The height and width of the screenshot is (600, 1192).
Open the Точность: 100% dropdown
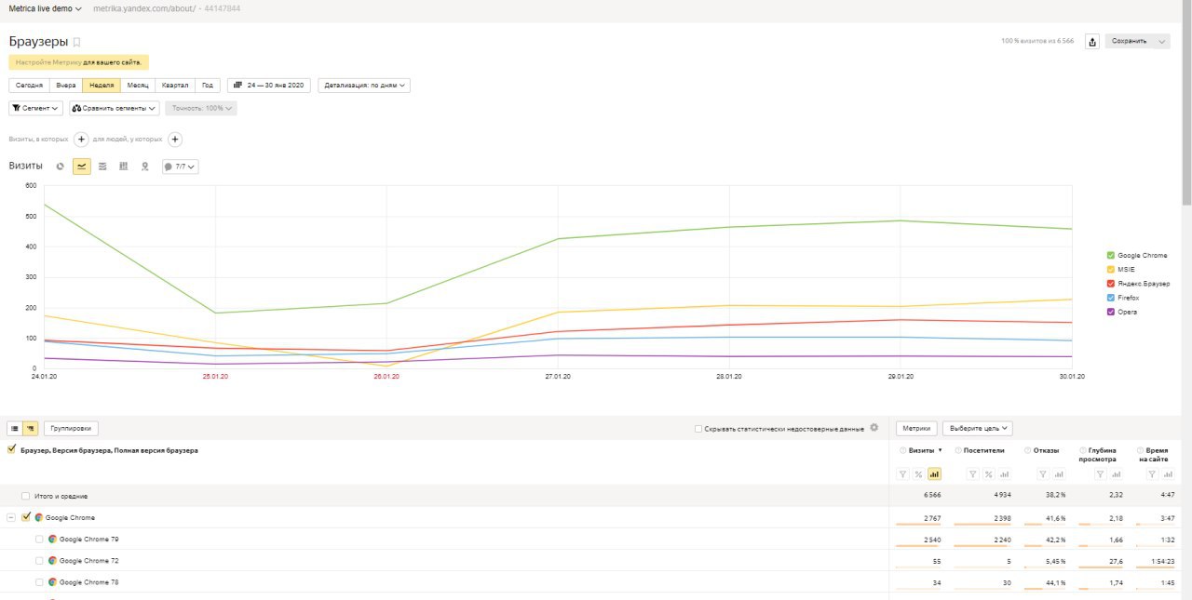coord(201,108)
